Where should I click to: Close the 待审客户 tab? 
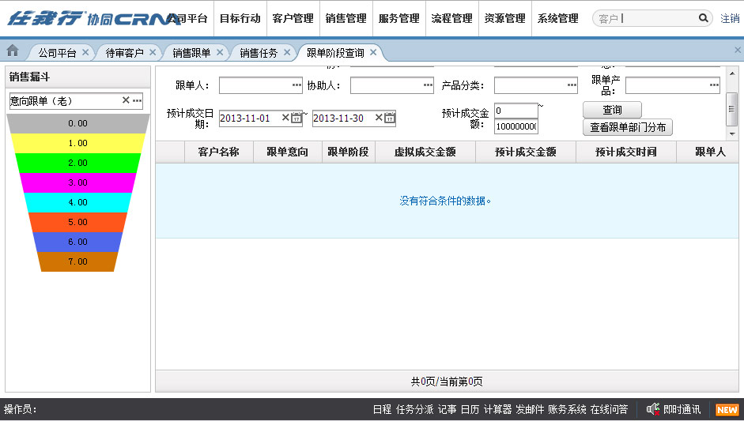point(153,53)
